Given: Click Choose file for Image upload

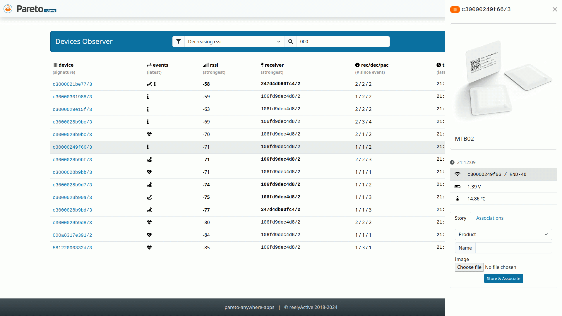Looking at the screenshot, I should pos(469,267).
